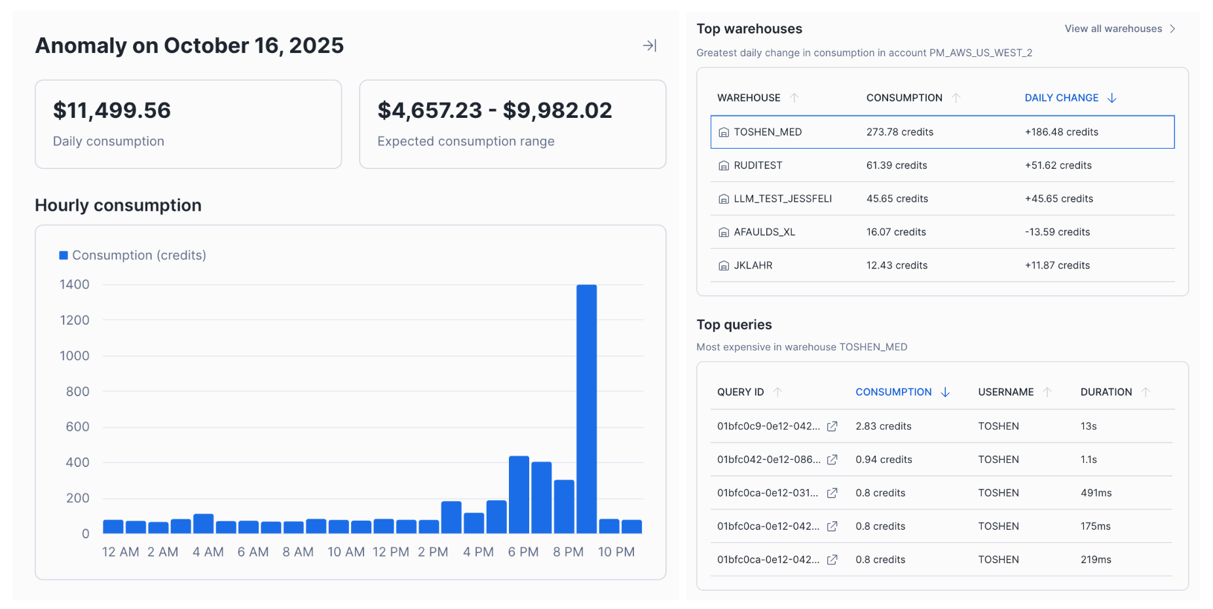Click the warehouse icon beside AFAULDS_XL
The image size is (1213, 609).
click(x=723, y=232)
